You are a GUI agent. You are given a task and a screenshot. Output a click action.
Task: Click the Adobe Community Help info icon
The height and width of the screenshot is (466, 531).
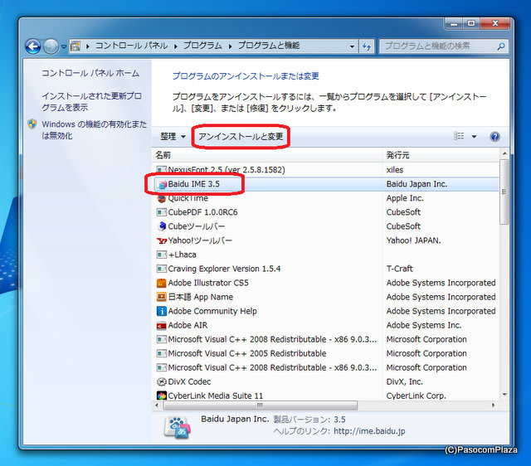pyautogui.click(x=162, y=311)
